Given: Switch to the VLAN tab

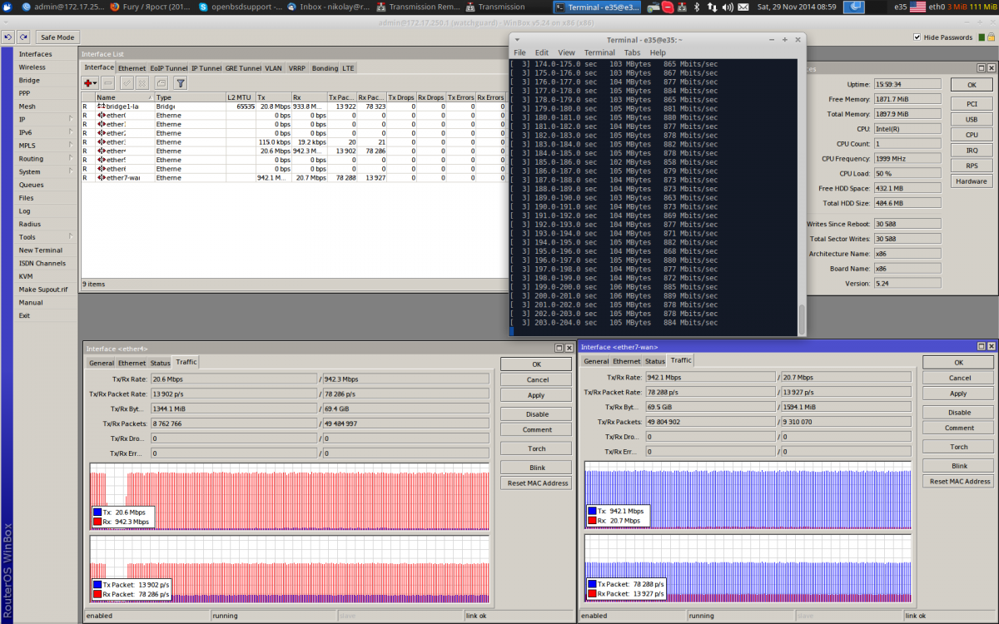Looking at the screenshot, I should click(x=274, y=68).
